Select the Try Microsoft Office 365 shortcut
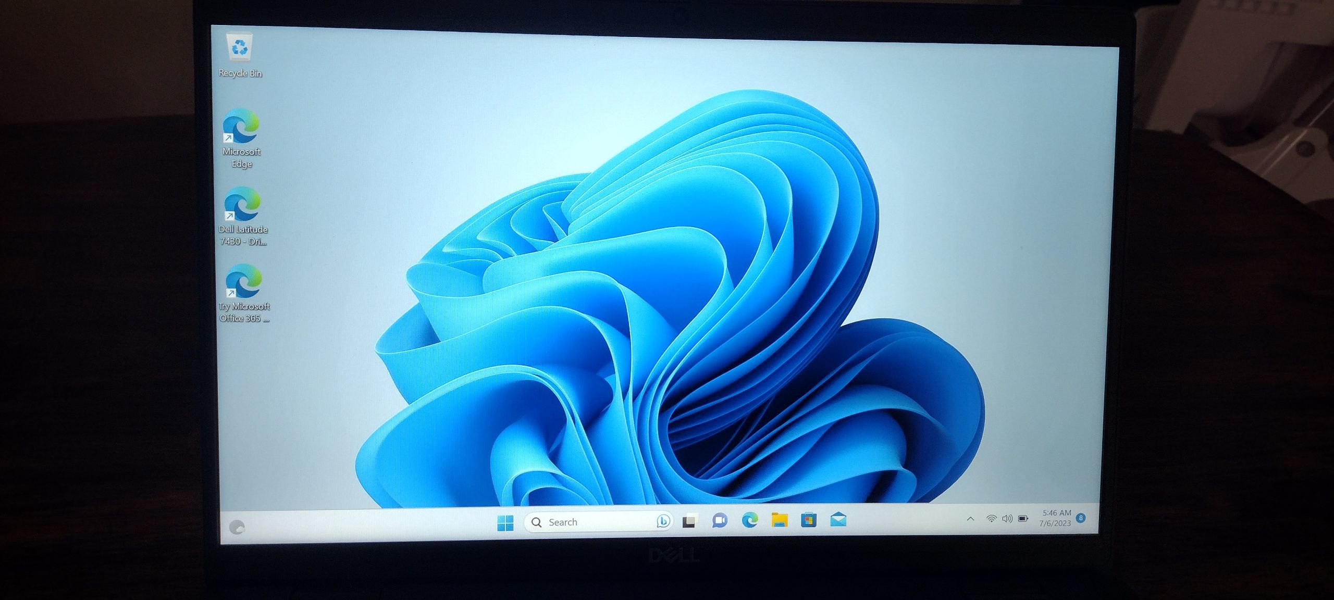The image size is (1334, 600). 243,293
